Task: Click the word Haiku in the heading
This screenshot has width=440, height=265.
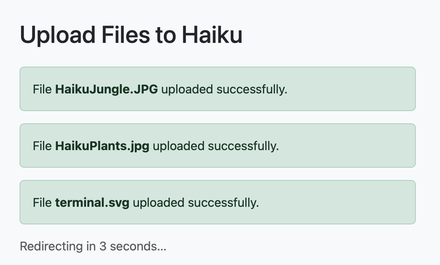Action: [x=212, y=35]
